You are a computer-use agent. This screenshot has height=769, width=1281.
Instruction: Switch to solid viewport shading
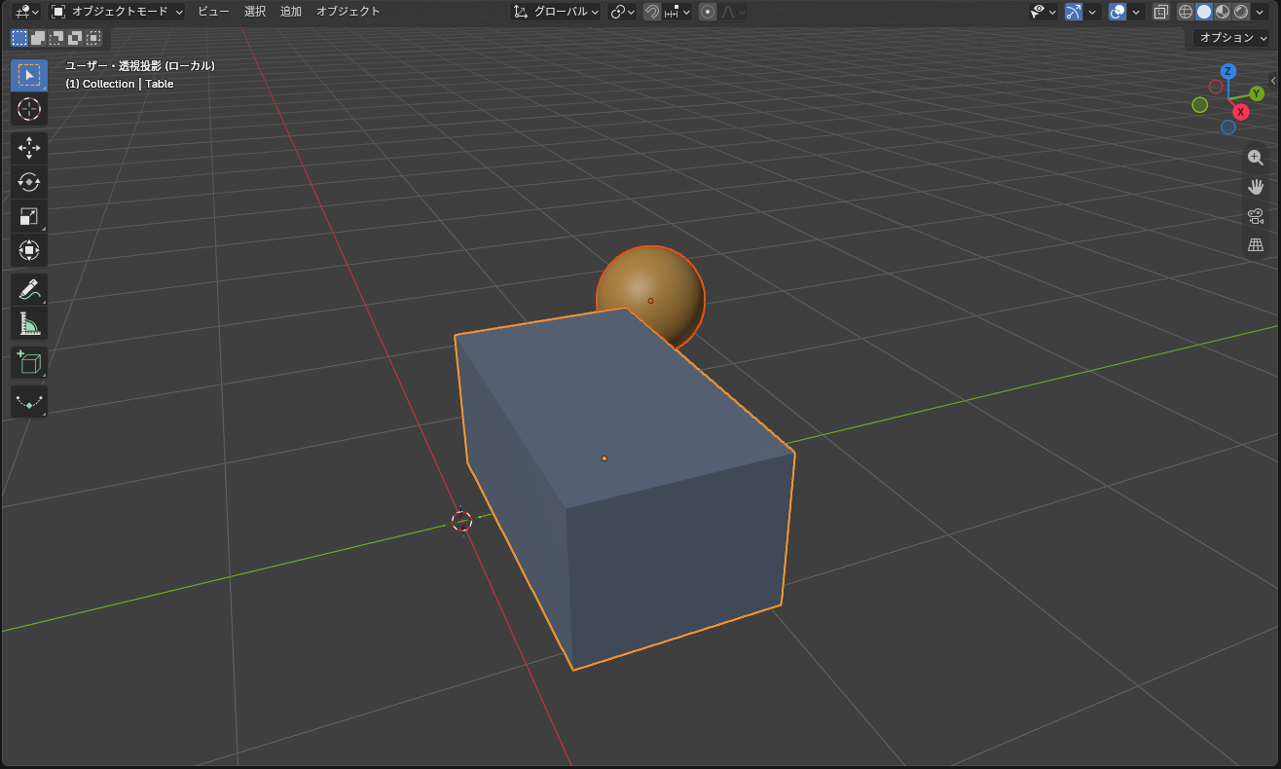(x=1204, y=12)
